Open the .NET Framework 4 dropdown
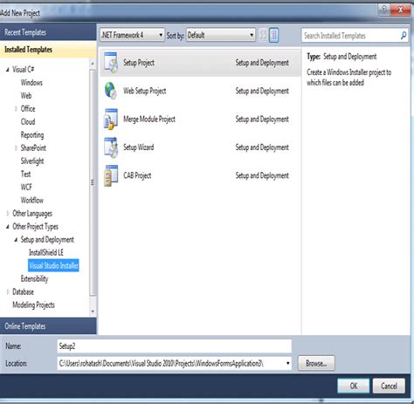 132,35
